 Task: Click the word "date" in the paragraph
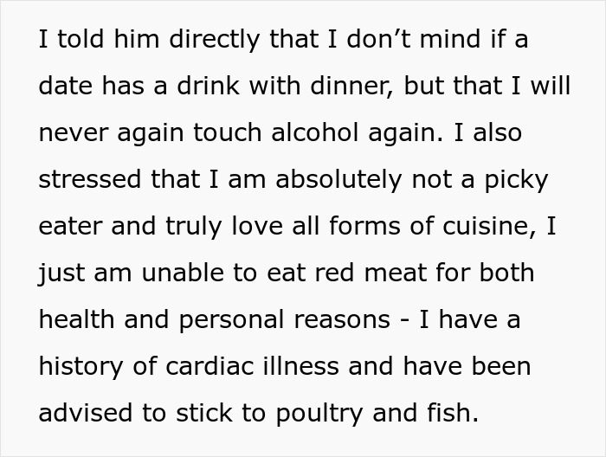click(65, 87)
